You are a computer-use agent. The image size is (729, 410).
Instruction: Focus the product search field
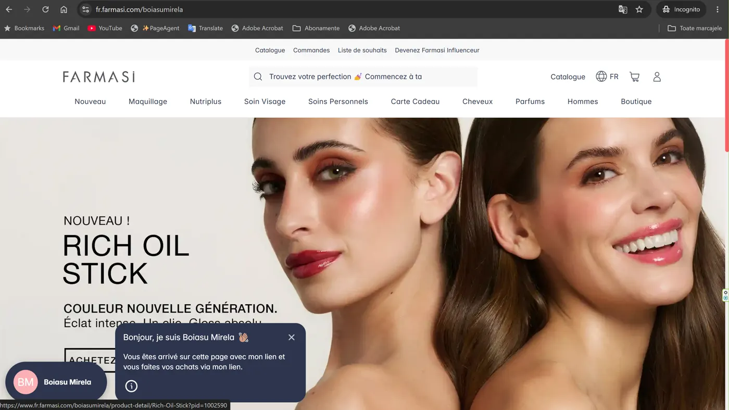pyautogui.click(x=363, y=77)
